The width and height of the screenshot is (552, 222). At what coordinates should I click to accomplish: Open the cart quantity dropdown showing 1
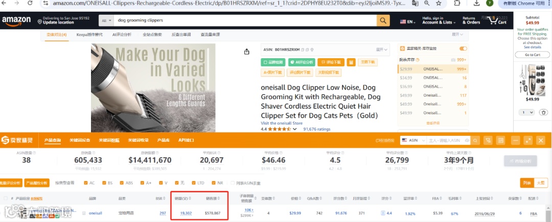pos(527,112)
